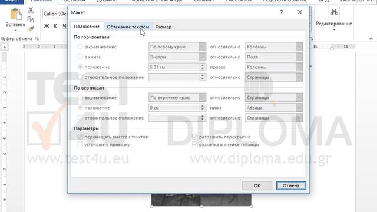
Task: Click the right indent marker on ruler
Action: click(x=332, y=48)
